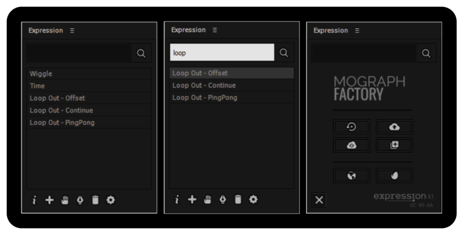Open settings gear in the left panel
The image size is (463, 235).
tap(110, 200)
